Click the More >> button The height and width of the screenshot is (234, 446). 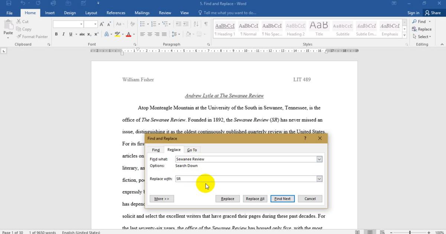pos(162,199)
